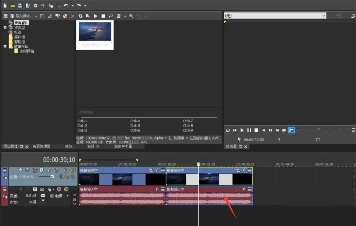356x226 pixels.
Task: Switch to the 媒体产生器 tab
Action: tap(123, 147)
